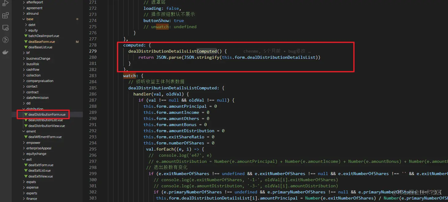
Task: Expand the dd folder
Action: click(28, 103)
